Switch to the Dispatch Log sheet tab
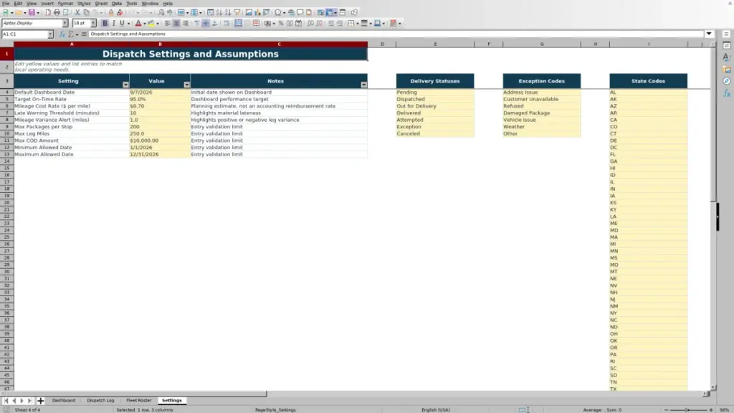 tap(100, 400)
